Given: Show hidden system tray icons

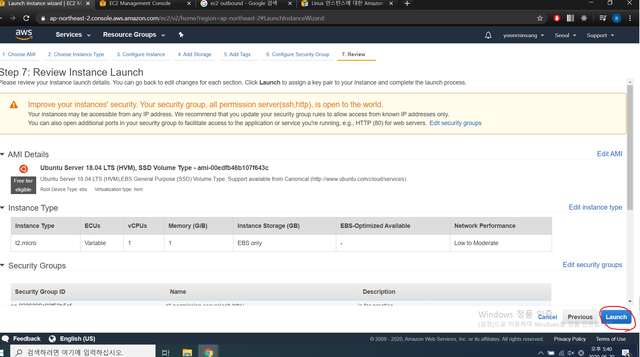Looking at the screenshot, I should click(541, 353).
